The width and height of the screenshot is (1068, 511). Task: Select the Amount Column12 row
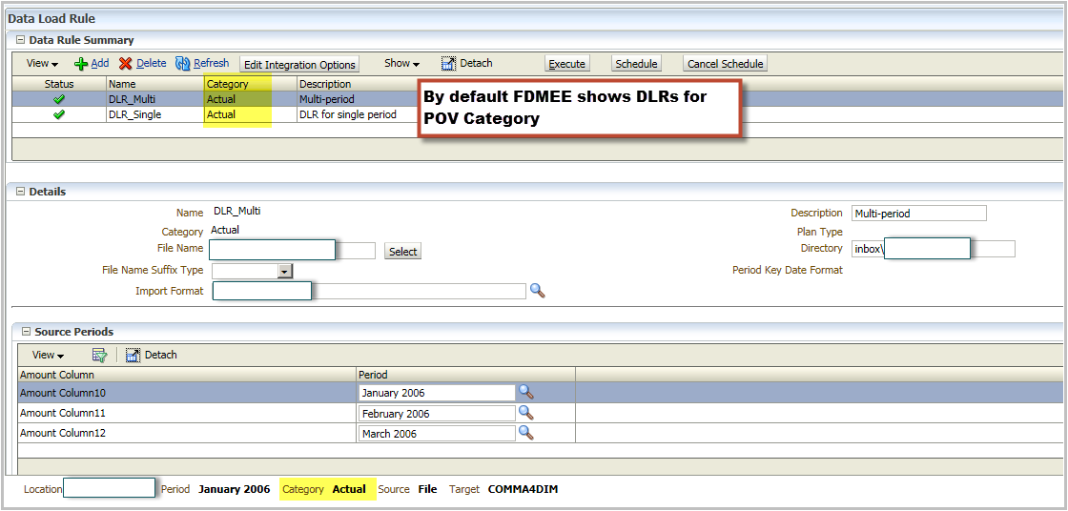[540, 434]
